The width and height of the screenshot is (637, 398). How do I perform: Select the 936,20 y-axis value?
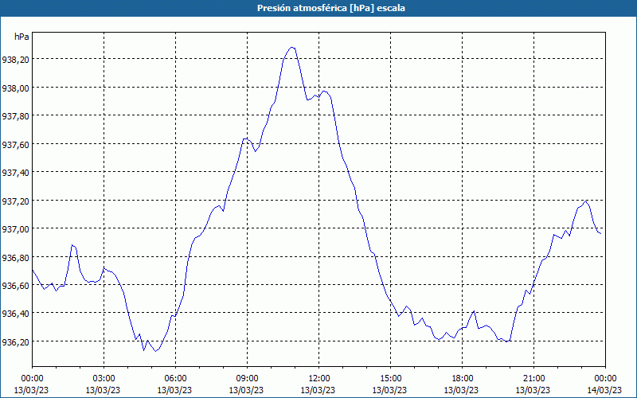click(15, 342)
